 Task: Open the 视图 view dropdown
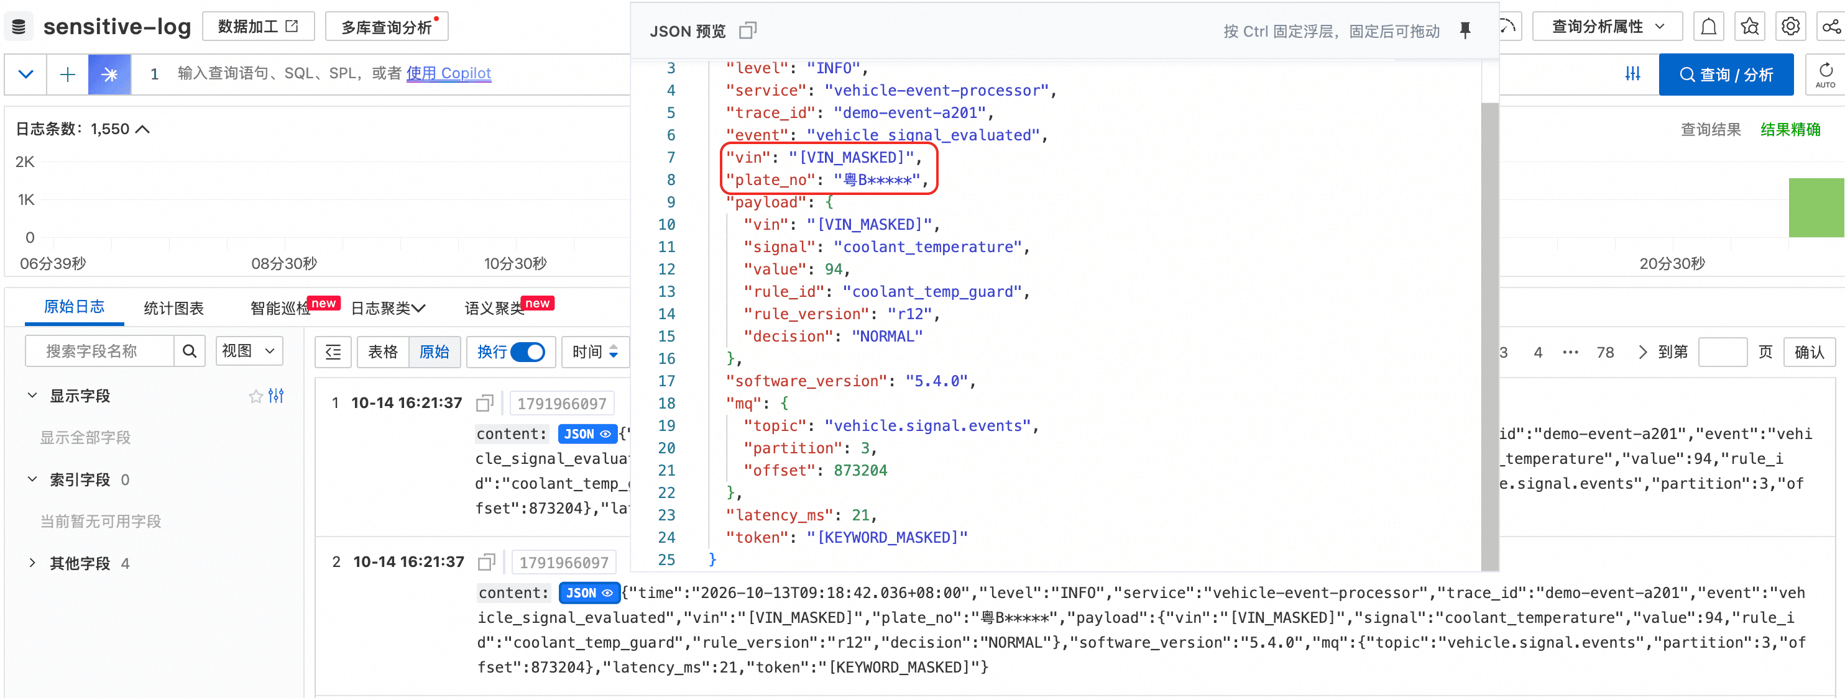tap(249, 351)
